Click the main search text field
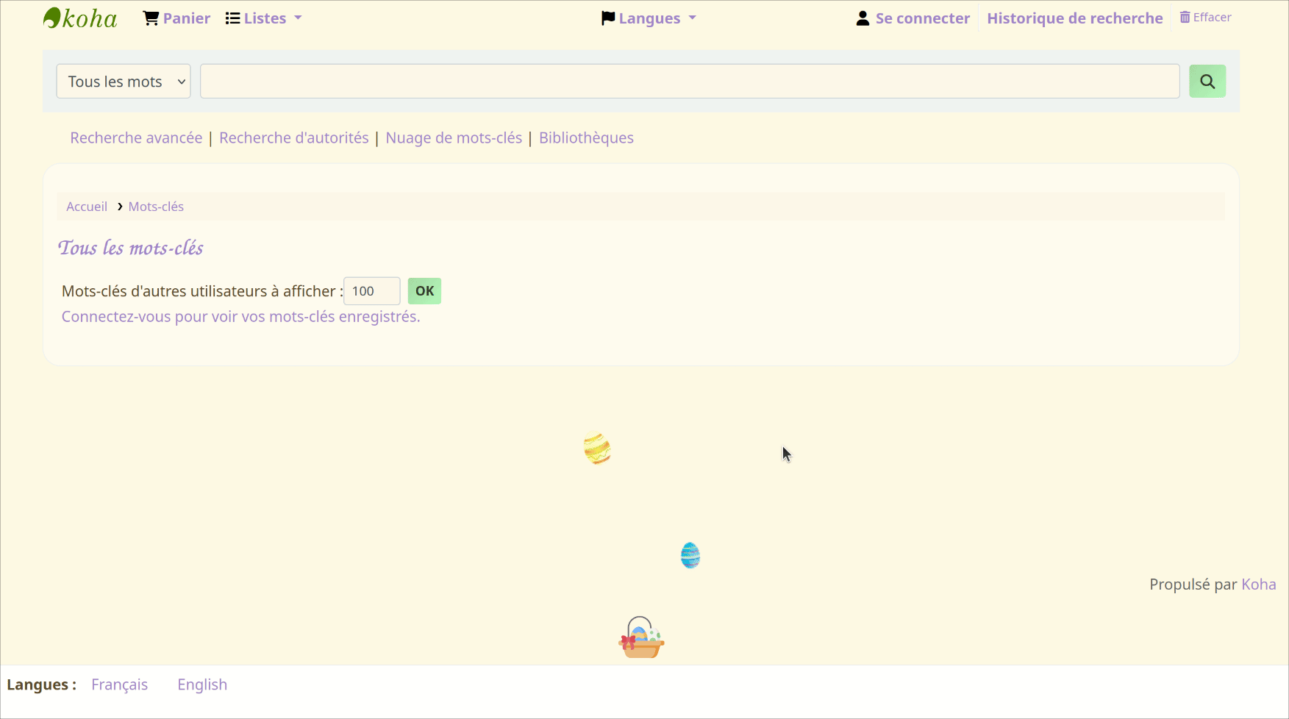The width and height of the screenshot is (1289, 719). pyautogui.click(x=689, y=82)
